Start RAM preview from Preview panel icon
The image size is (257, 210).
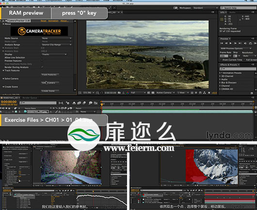point(255,44)
